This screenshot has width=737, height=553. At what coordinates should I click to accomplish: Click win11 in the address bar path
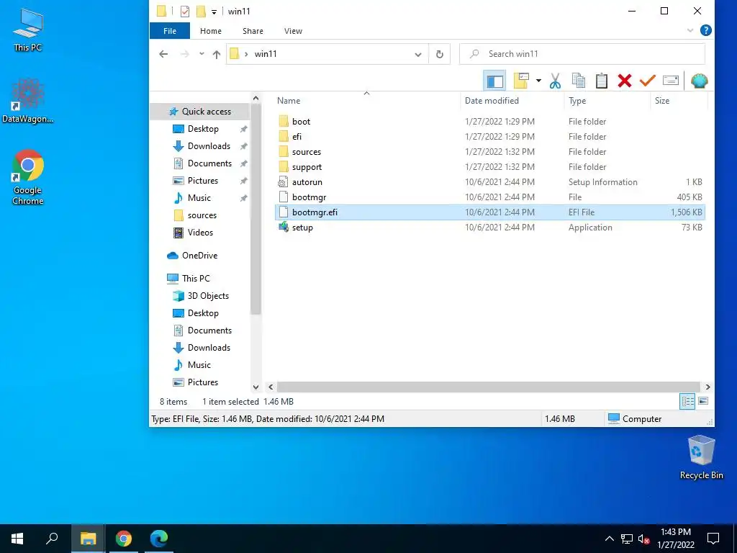tap(266, 54)
